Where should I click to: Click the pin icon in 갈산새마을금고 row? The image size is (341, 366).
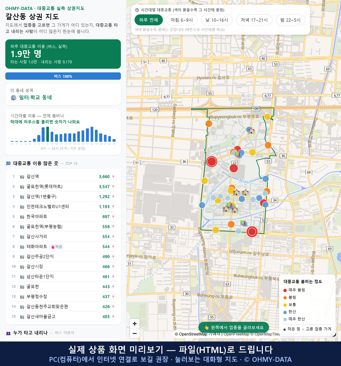113,317
